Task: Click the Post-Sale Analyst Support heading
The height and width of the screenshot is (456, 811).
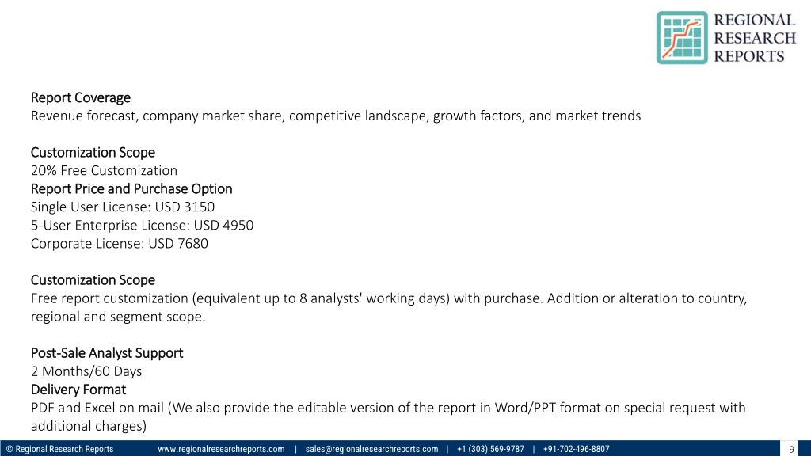Action: pos(106,352)
